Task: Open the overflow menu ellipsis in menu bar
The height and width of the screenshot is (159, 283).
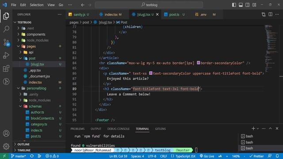Action: [70, 5]
